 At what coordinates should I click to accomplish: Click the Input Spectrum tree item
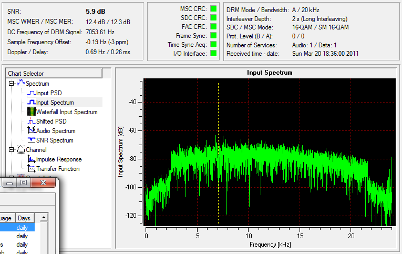(x=55, y=103)
